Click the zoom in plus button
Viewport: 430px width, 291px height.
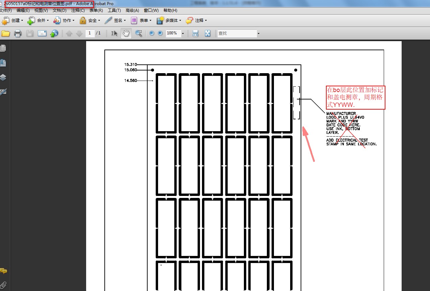(x=160, y=33)
